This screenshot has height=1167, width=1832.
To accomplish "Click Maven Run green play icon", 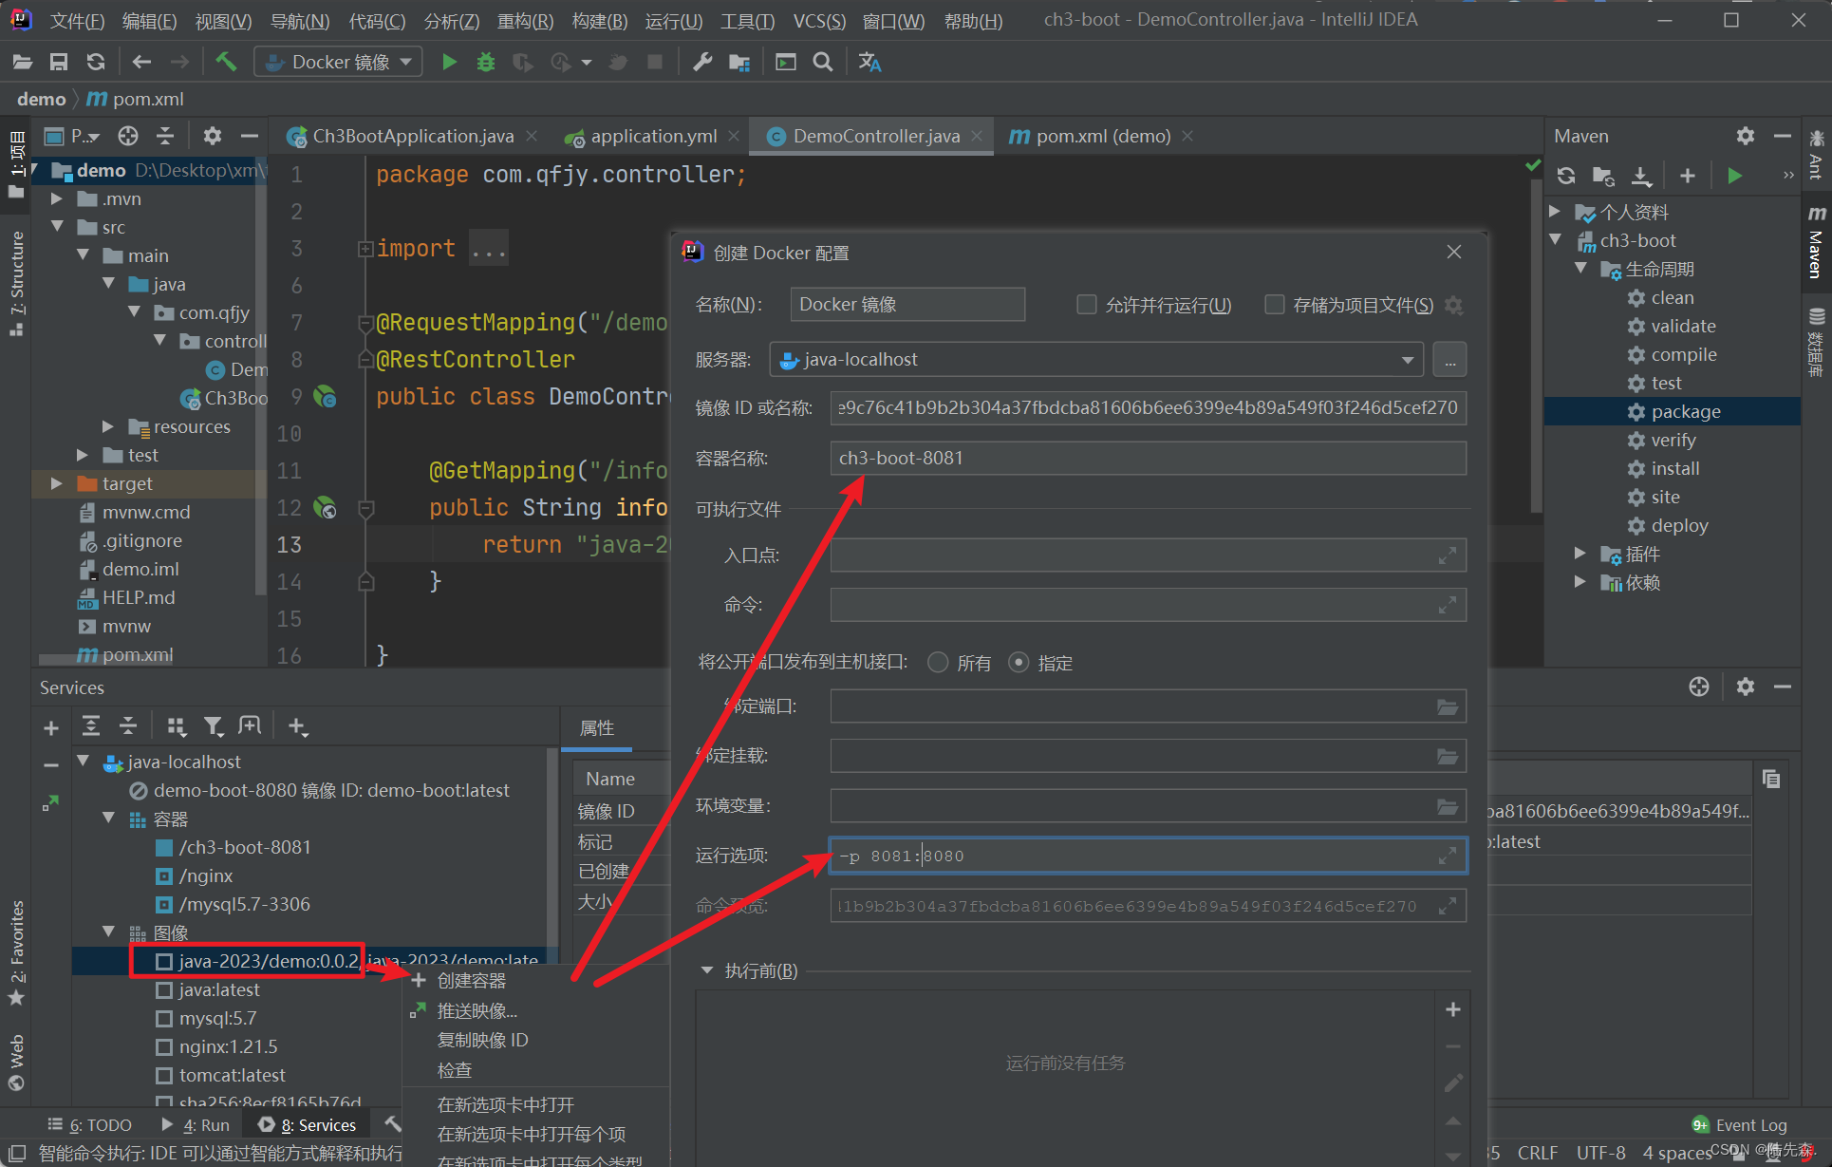I will (1734, 176).
